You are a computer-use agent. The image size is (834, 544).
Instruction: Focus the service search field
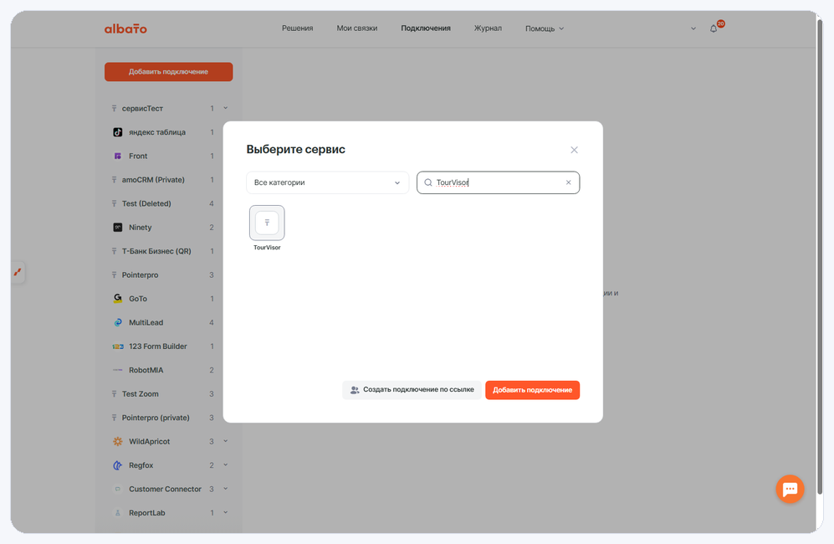click(x=498, y=182)
